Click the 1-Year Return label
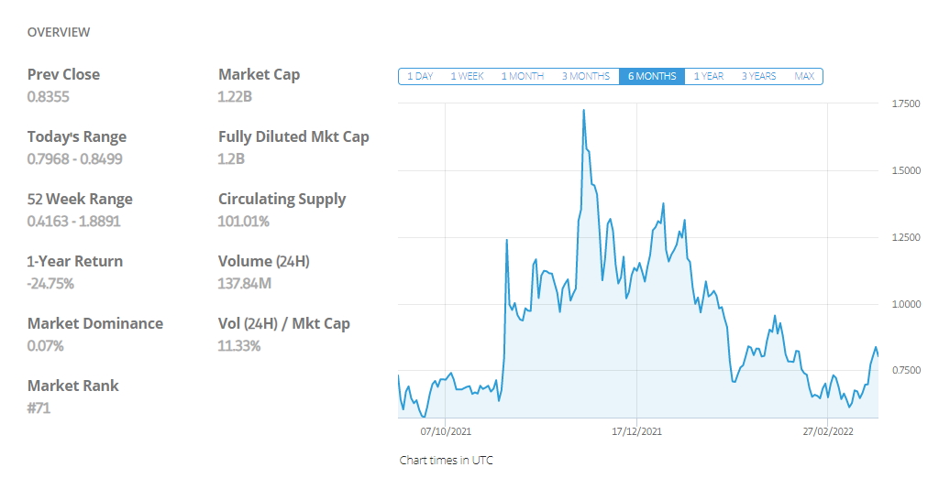Viewport: 950px width, 489px height. (75, 262)
